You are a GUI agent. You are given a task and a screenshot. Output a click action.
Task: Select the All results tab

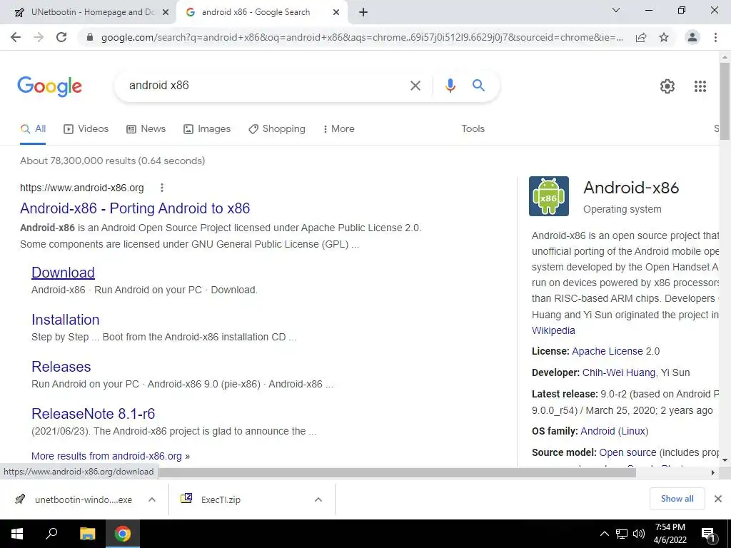pyautogui.click(x=33, y=128)
